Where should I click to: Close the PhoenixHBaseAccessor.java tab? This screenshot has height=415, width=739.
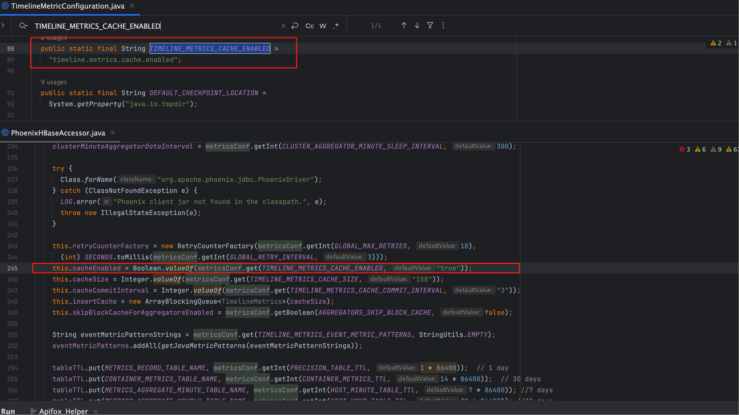112,132
